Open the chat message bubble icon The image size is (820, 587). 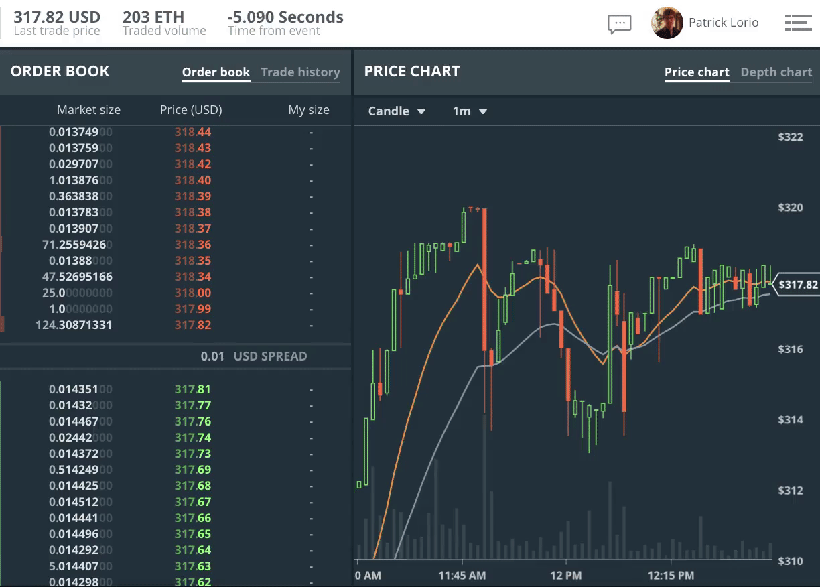coord(619,23)
